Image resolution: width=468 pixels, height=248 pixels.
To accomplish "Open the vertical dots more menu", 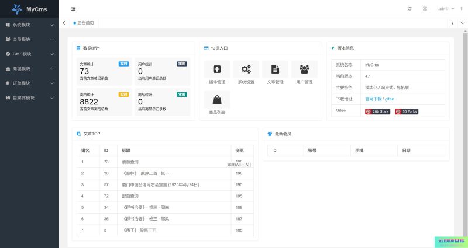I will (x=462, y=9).
